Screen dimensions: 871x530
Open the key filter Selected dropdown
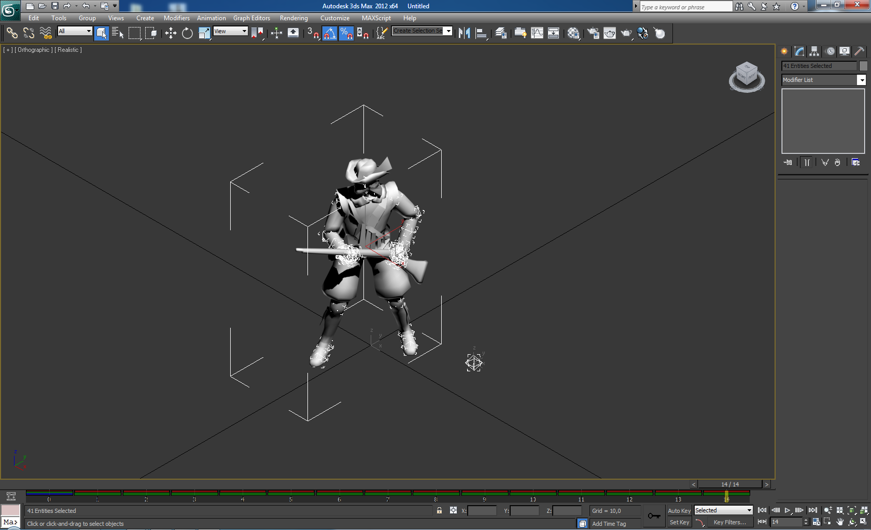(723, 510)
